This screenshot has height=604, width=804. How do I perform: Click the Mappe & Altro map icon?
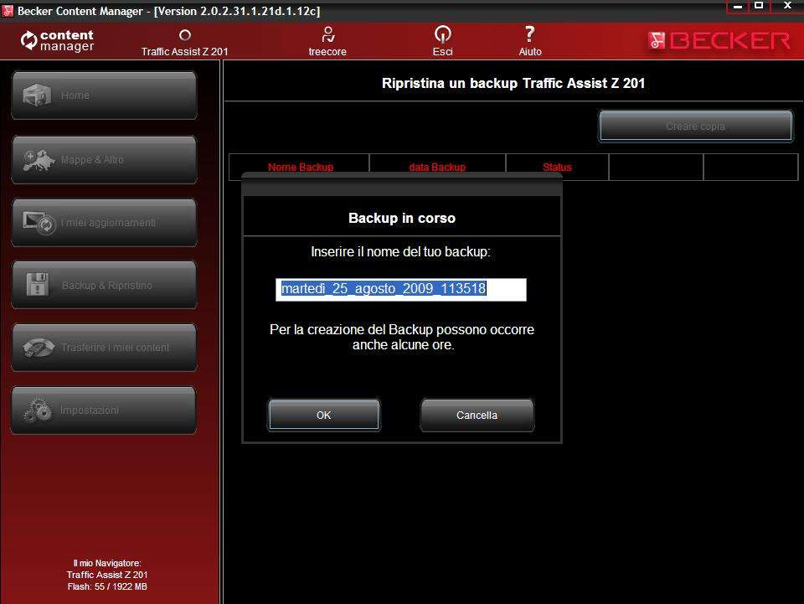[39, 160]
